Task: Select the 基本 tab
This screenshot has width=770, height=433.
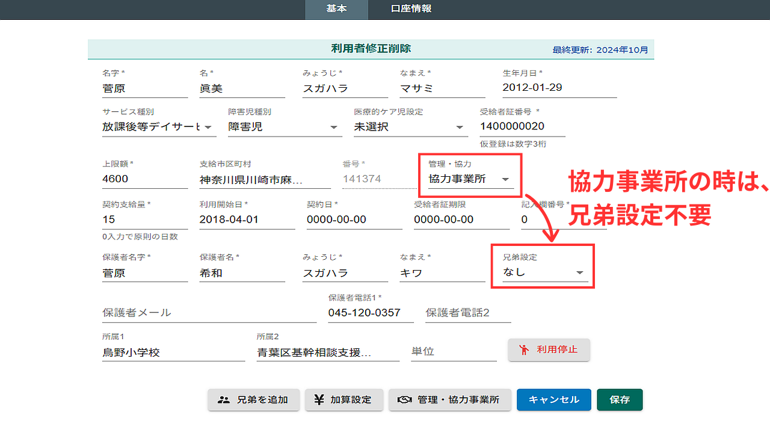Action: coord(336,9)
